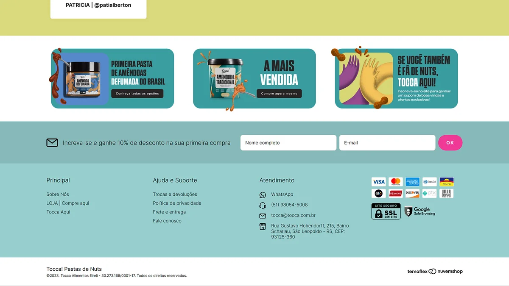Click the Visa payment icon
The height and width of the screenshot is (286, 509).
(x=378, y=182)
